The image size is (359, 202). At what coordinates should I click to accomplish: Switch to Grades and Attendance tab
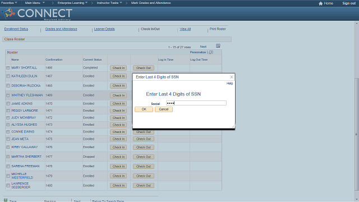pyautogui.click(x=61, y=29)
